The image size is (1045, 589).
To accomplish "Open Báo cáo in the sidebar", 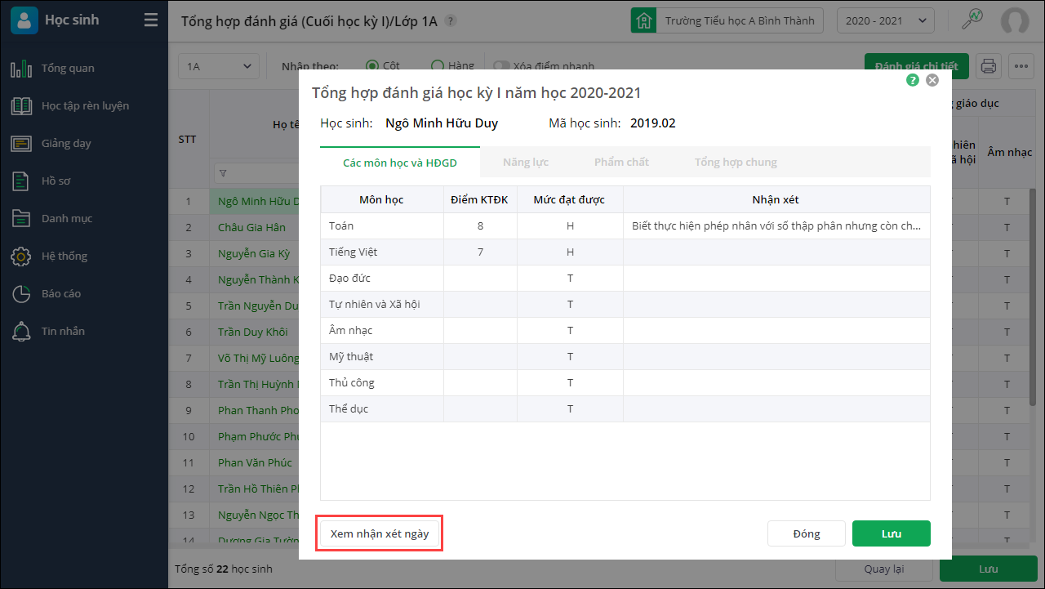I will (61, 293).
